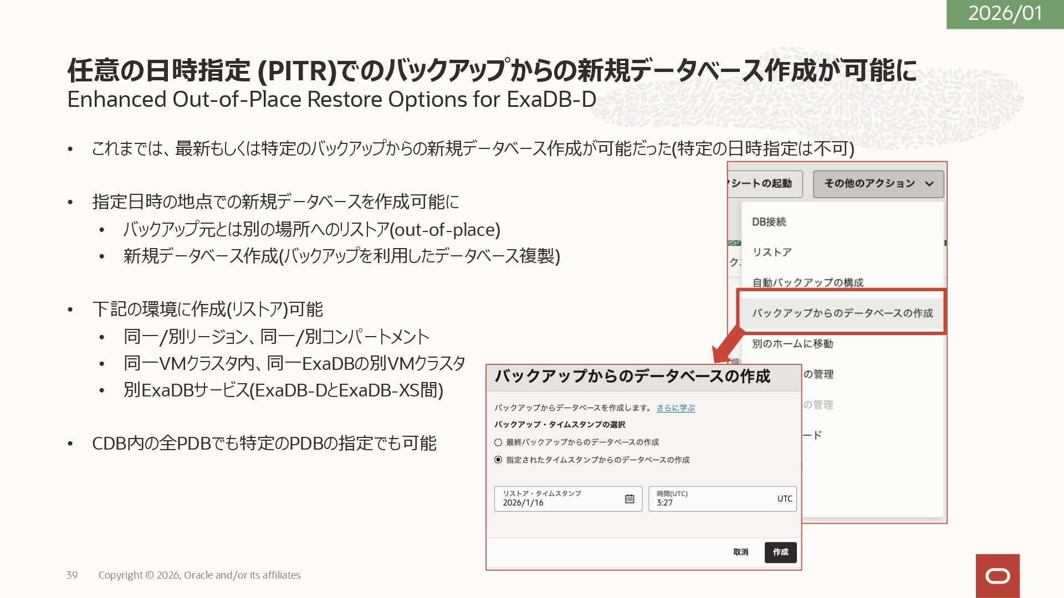
Task: Choose 別のホームに移動 menu option
Action: click(792, 344)
